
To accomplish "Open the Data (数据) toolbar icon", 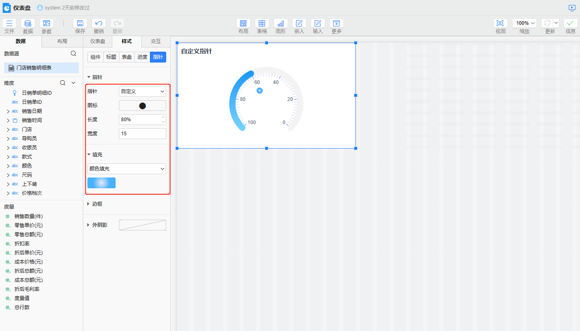I will [28, 24].
